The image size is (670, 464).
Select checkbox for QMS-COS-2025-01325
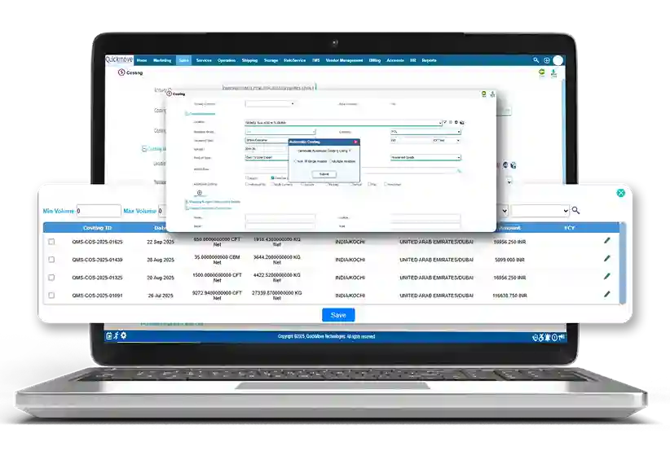coord(51,278)
